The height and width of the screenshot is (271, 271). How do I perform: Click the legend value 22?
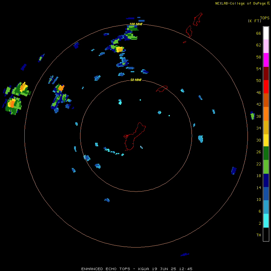(x=259, y=164)
